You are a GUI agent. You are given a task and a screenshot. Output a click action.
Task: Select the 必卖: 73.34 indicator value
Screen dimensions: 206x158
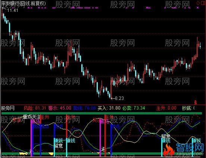[134, 108]
